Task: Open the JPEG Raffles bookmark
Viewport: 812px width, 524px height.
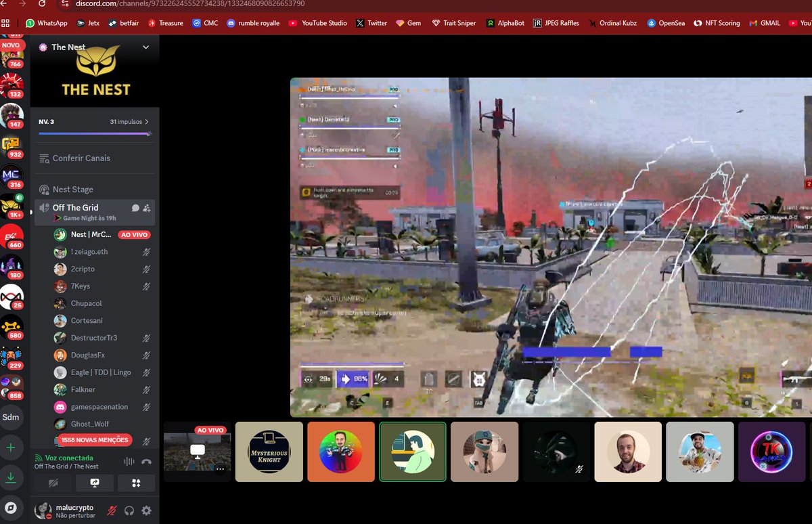Action: pyautogui.click(x=556, y=22)
